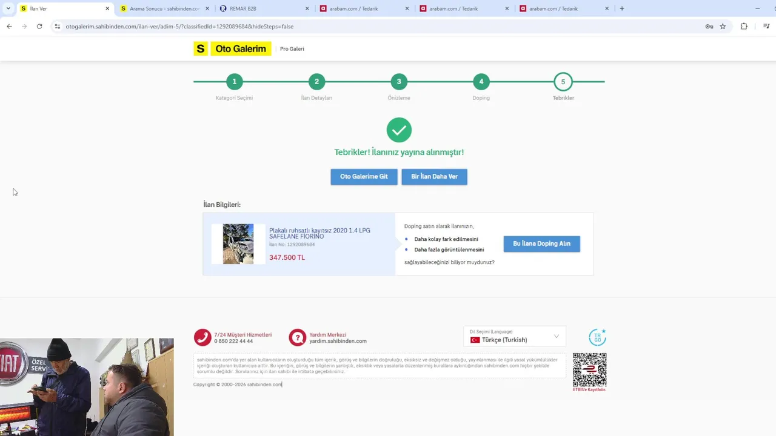Screen dimensions: 776x436
Task: Open the tab search chevron
Action: tap(8, 8)
